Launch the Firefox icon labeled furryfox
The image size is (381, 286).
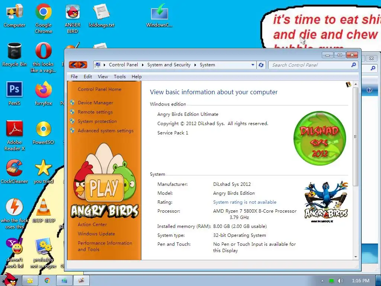tap(43, 93)
